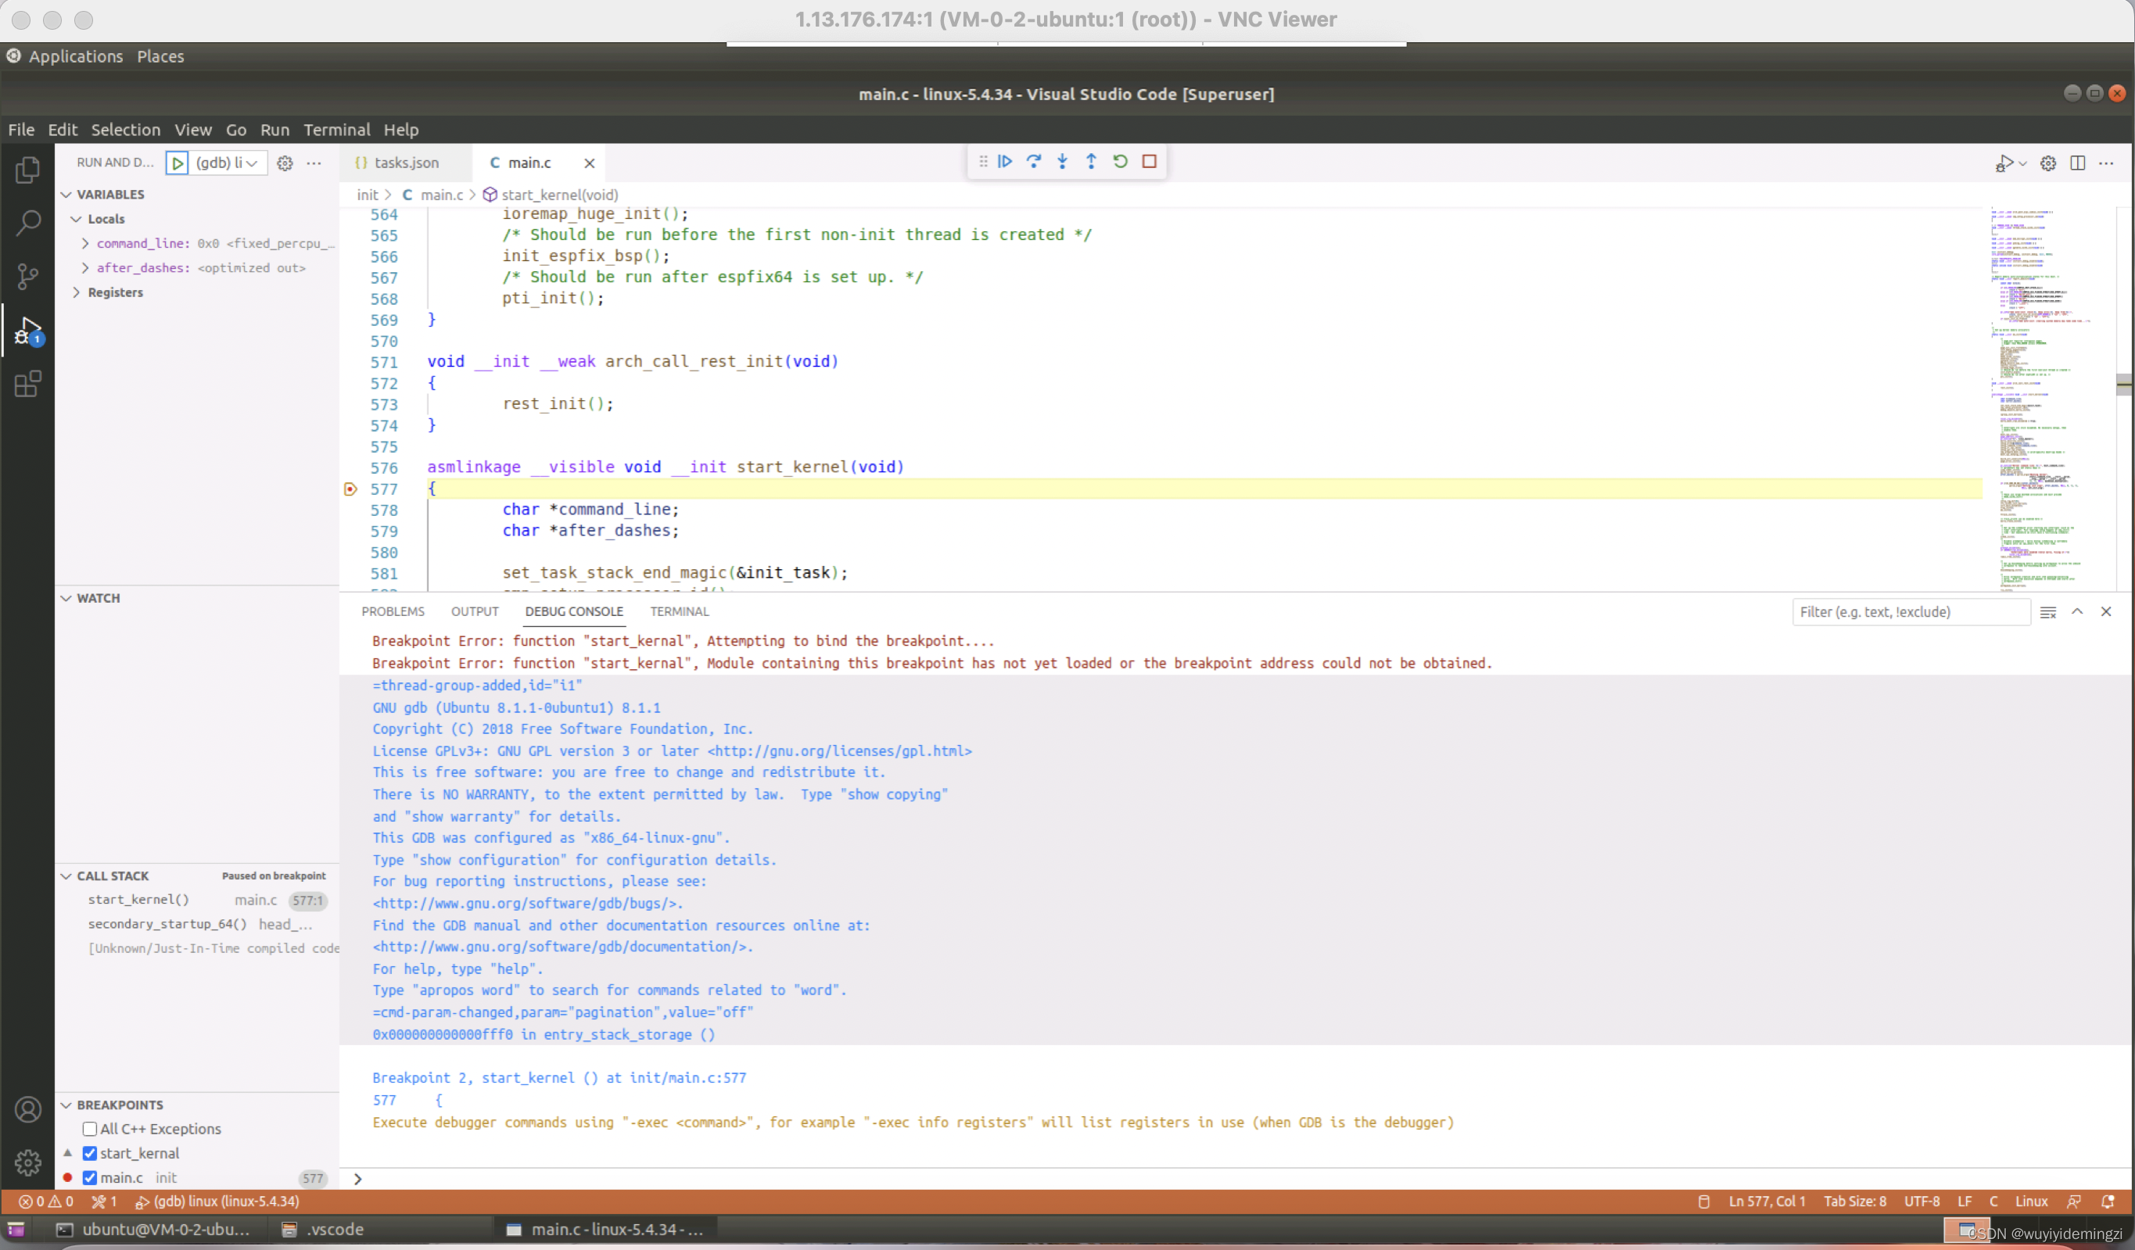Open the Run and Debug view

pos(27,330)
